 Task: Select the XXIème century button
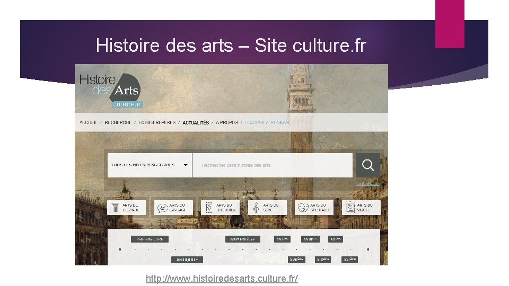[x=349, y=260]
